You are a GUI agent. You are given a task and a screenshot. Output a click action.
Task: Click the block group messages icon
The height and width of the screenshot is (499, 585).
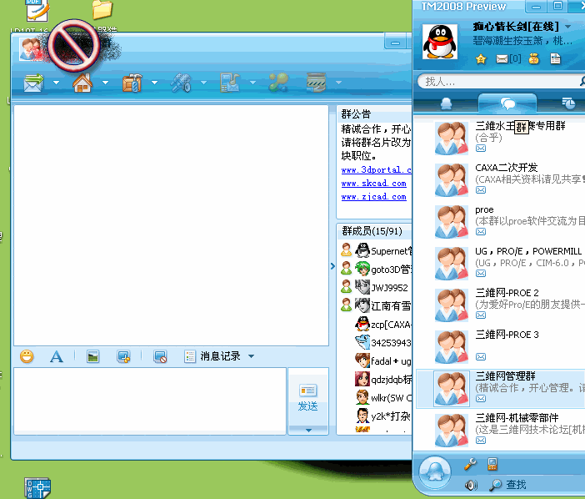pyautogui.click(x=161, y=356)
